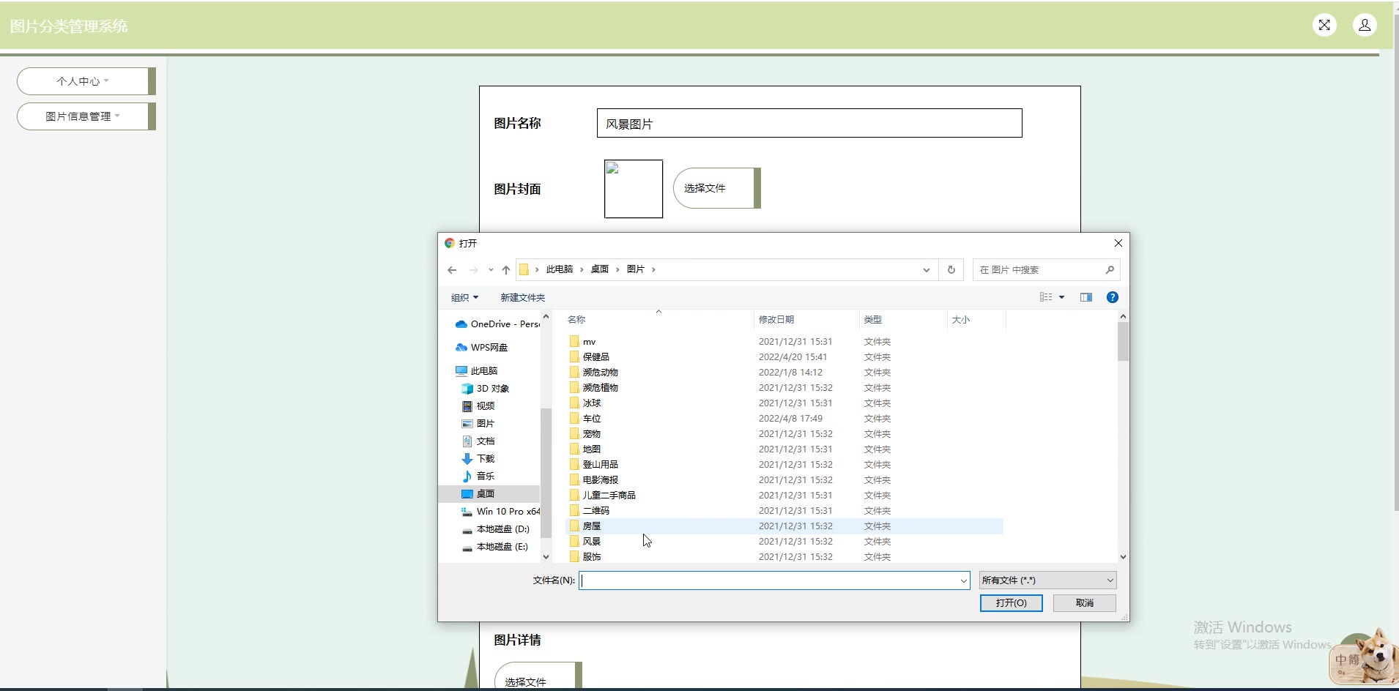Select 下载 in the navigation tree
This screenshot has height=691, width=1399.
485,459
